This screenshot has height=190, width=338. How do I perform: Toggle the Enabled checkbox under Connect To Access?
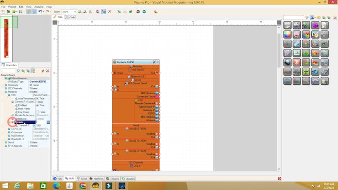coord(37,106)
